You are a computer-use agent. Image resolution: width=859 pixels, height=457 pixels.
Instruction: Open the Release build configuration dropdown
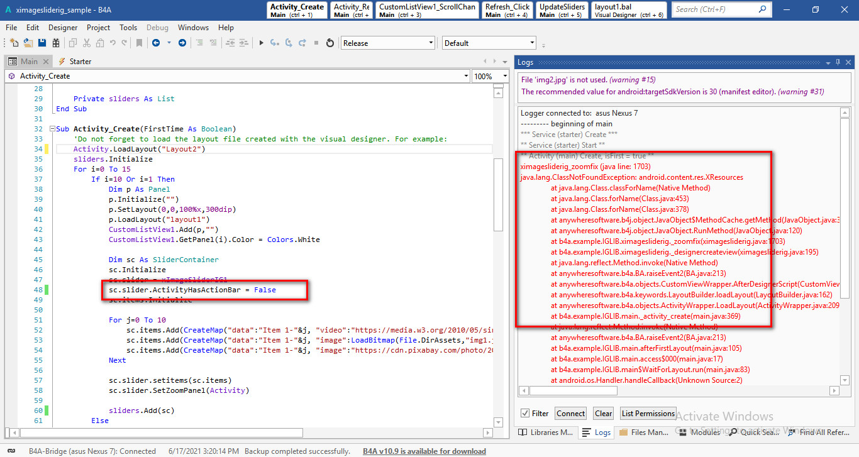(x=431, y=43)
